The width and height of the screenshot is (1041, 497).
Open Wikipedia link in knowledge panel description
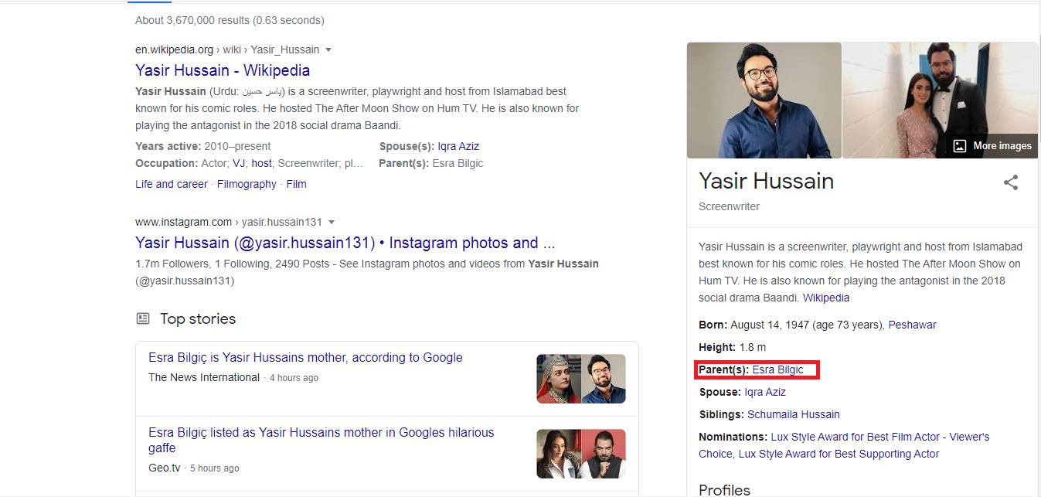(x=826, y=298)
